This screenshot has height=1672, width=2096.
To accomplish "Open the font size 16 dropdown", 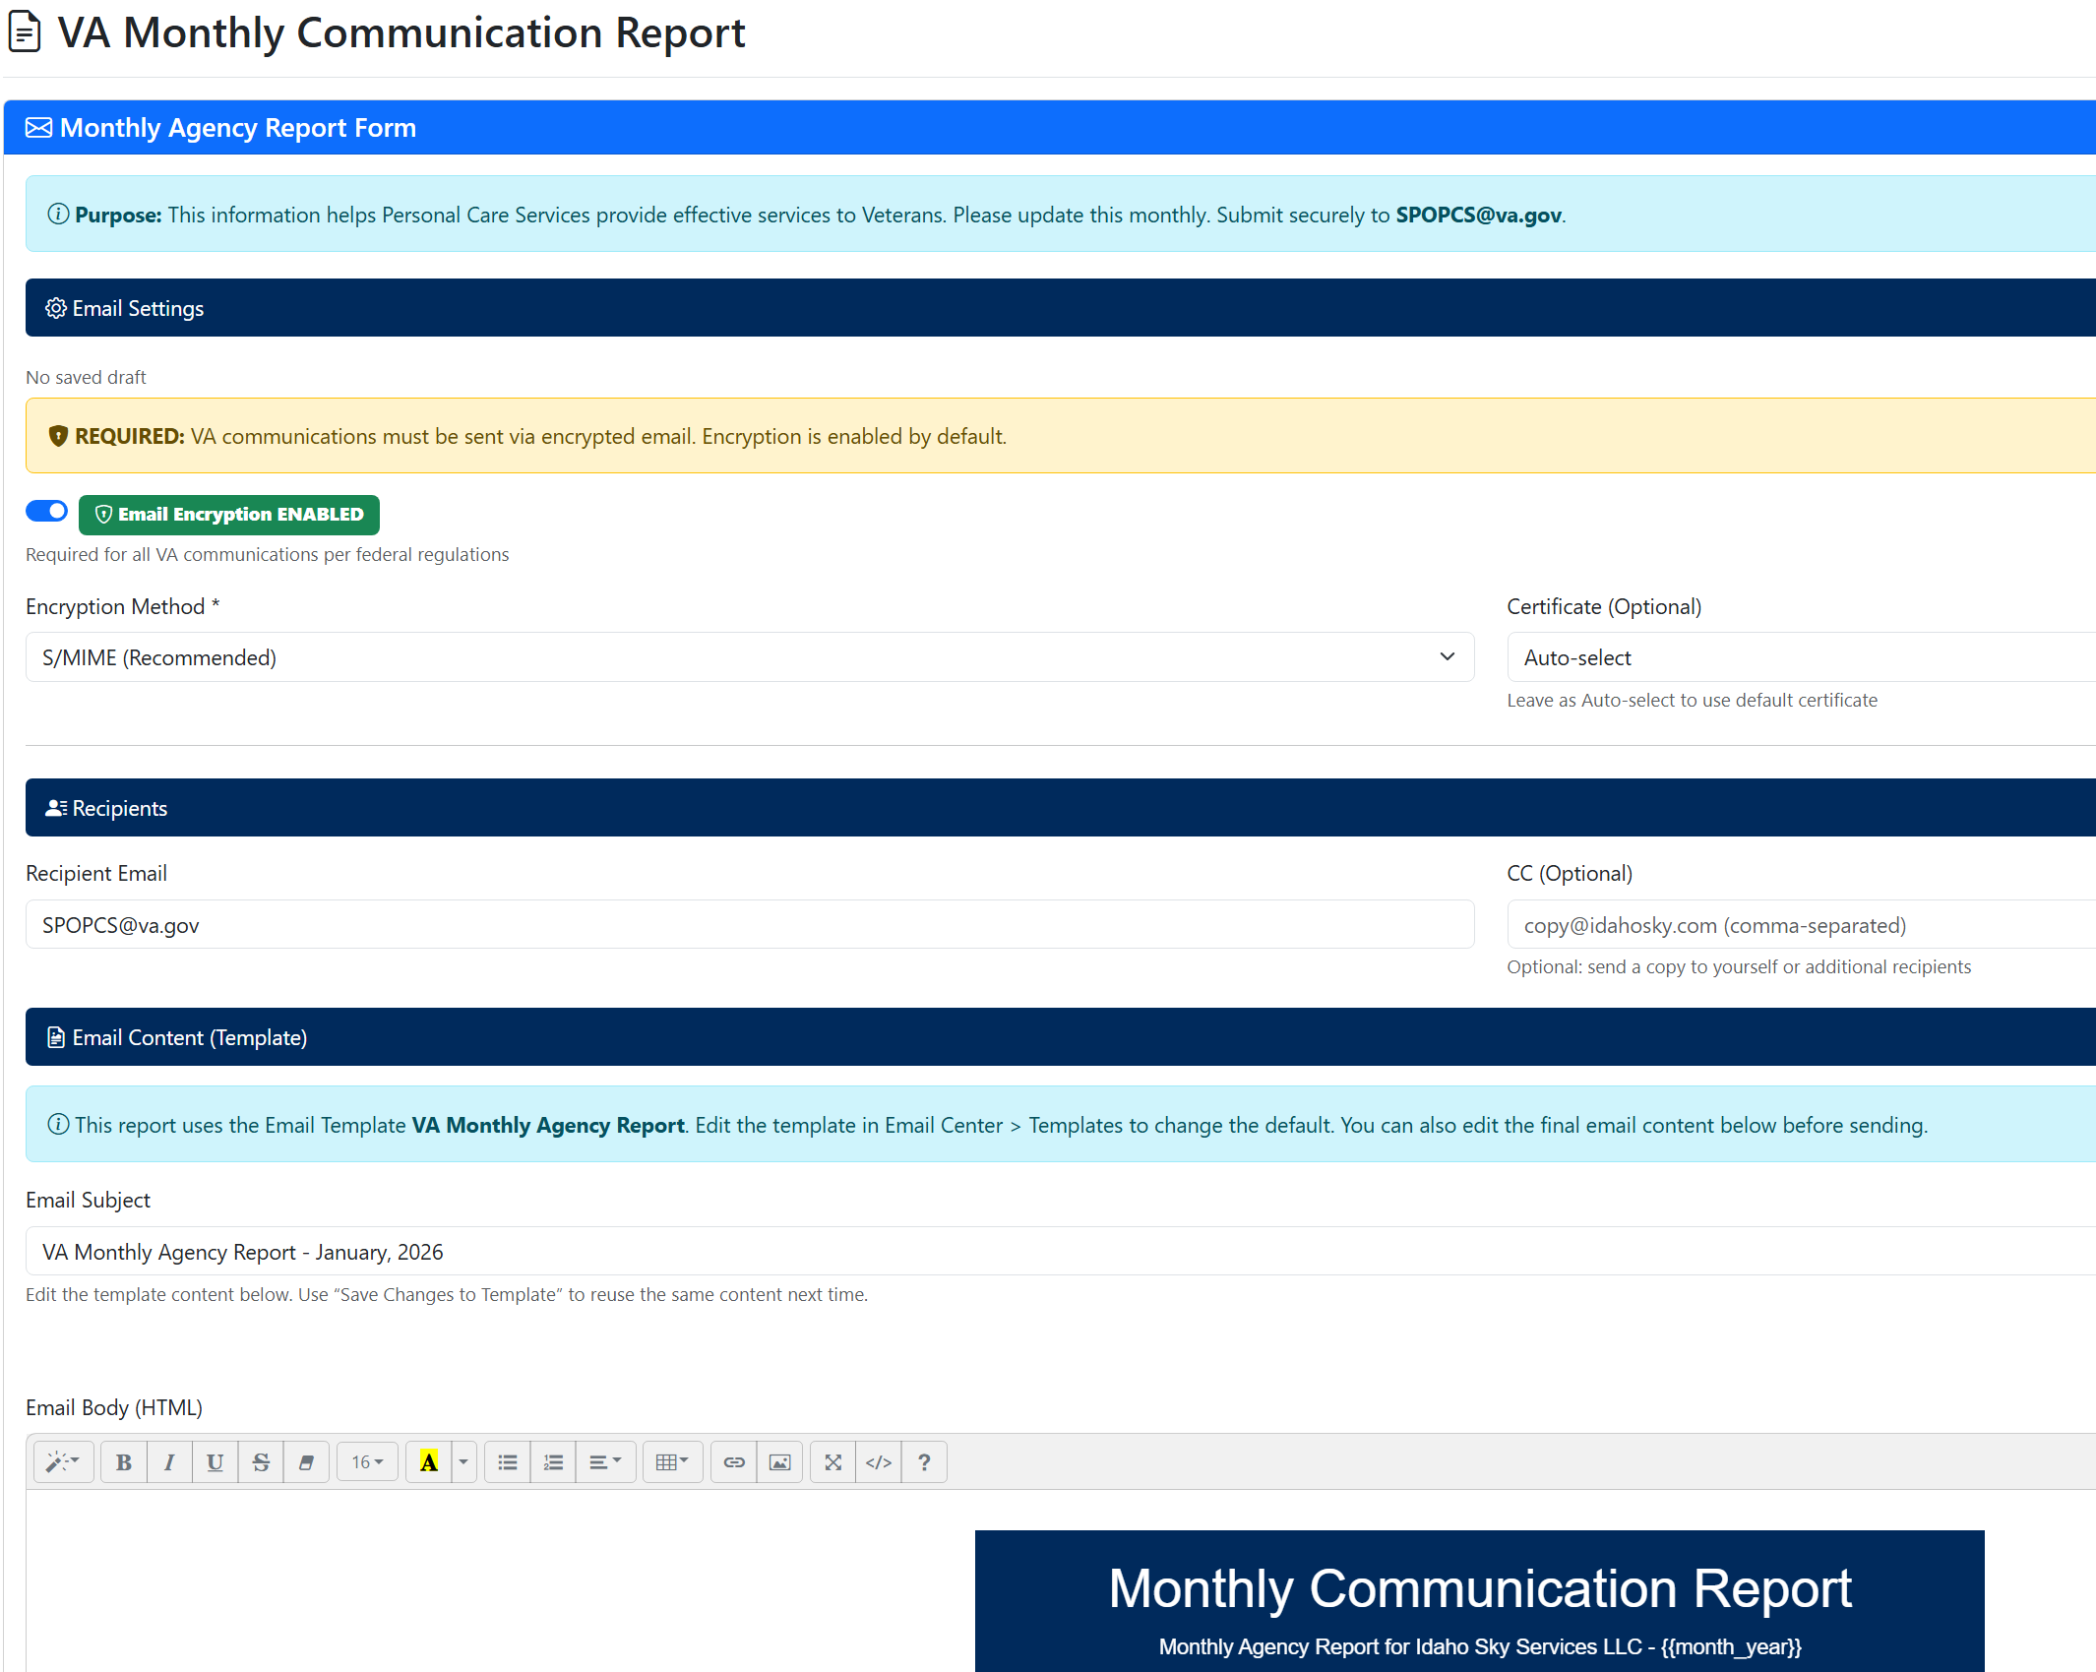I will coord(366,1461).
